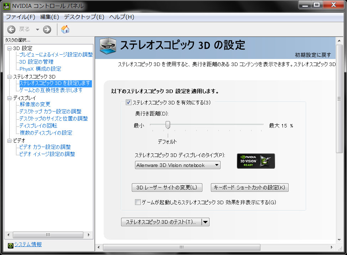Maximize the NVIDIA control panel window

coord(317,5)
